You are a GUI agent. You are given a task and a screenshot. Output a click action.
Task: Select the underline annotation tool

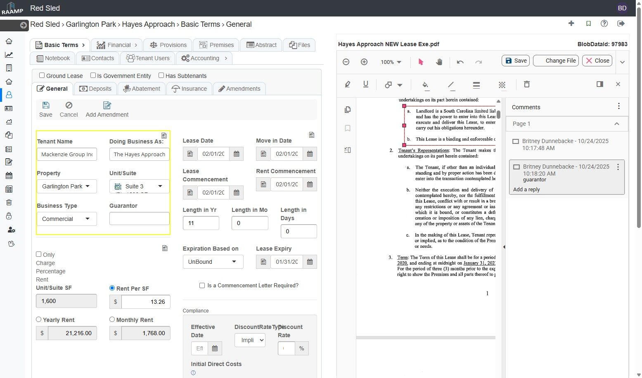365,85
